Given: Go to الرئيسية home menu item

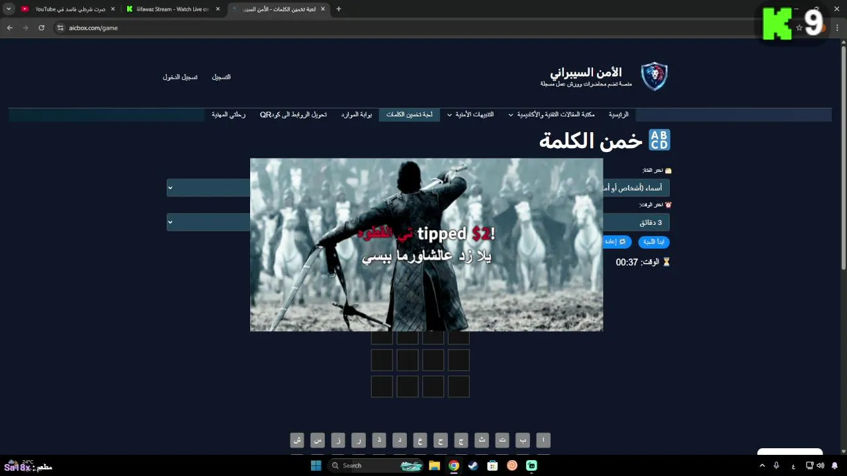Looking at the screenshot, I should (x=619, y=115).
